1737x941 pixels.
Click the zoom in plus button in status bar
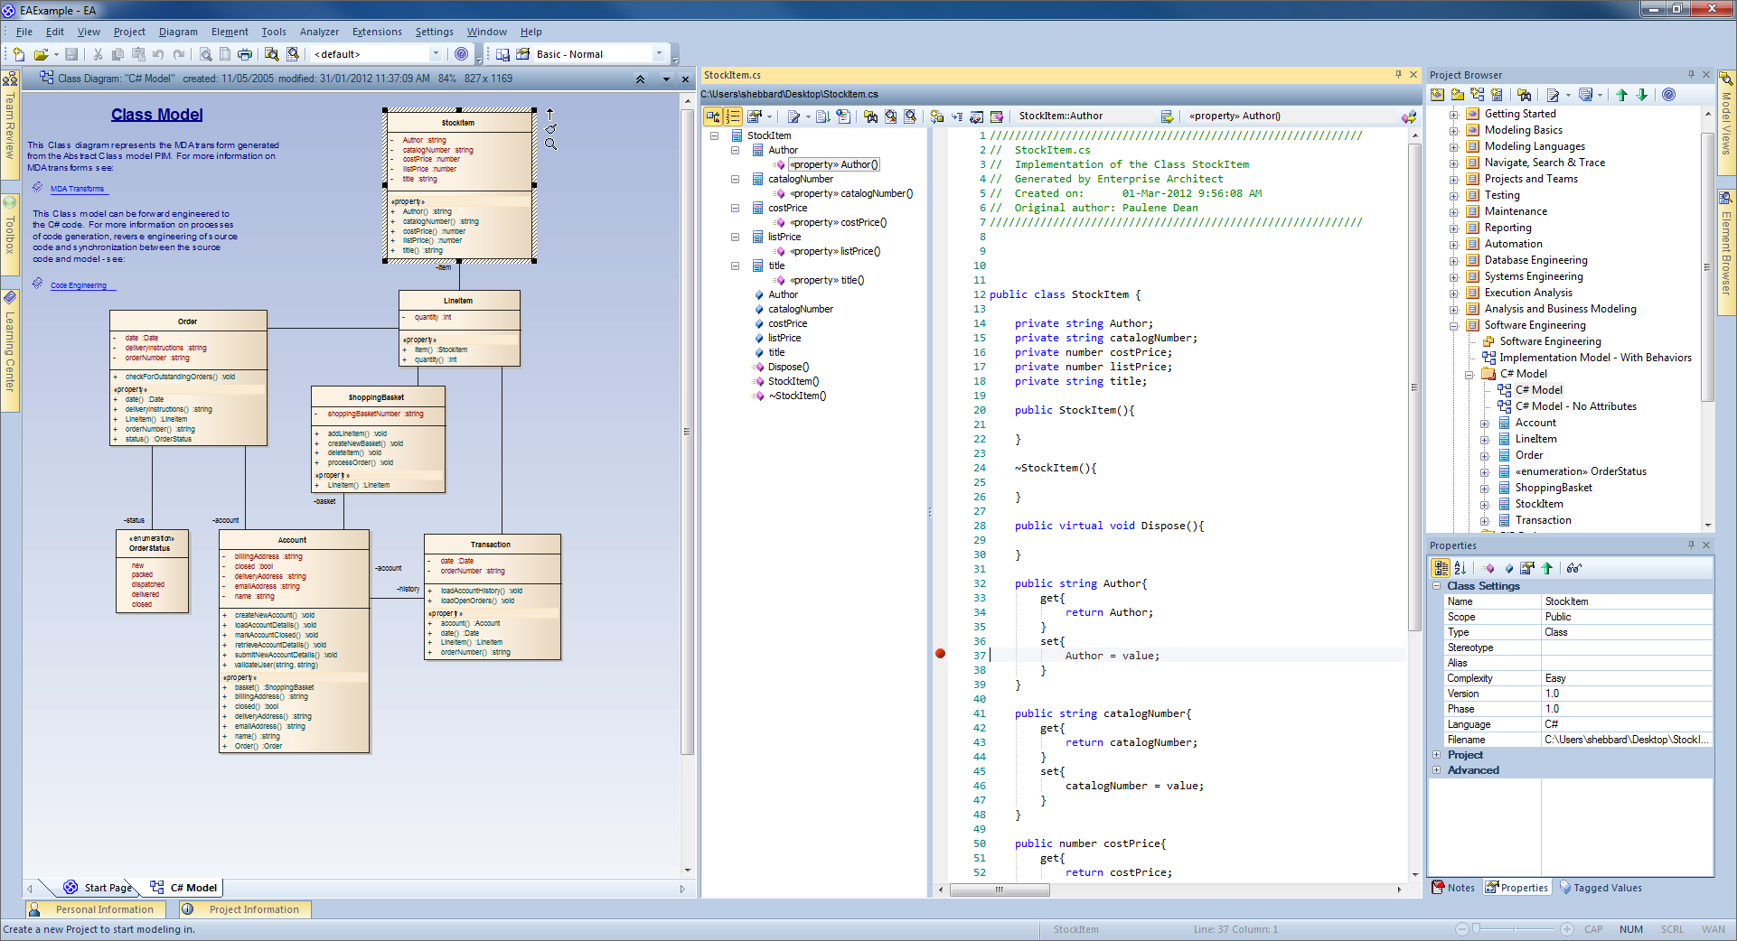click(x=1566, y=929)
